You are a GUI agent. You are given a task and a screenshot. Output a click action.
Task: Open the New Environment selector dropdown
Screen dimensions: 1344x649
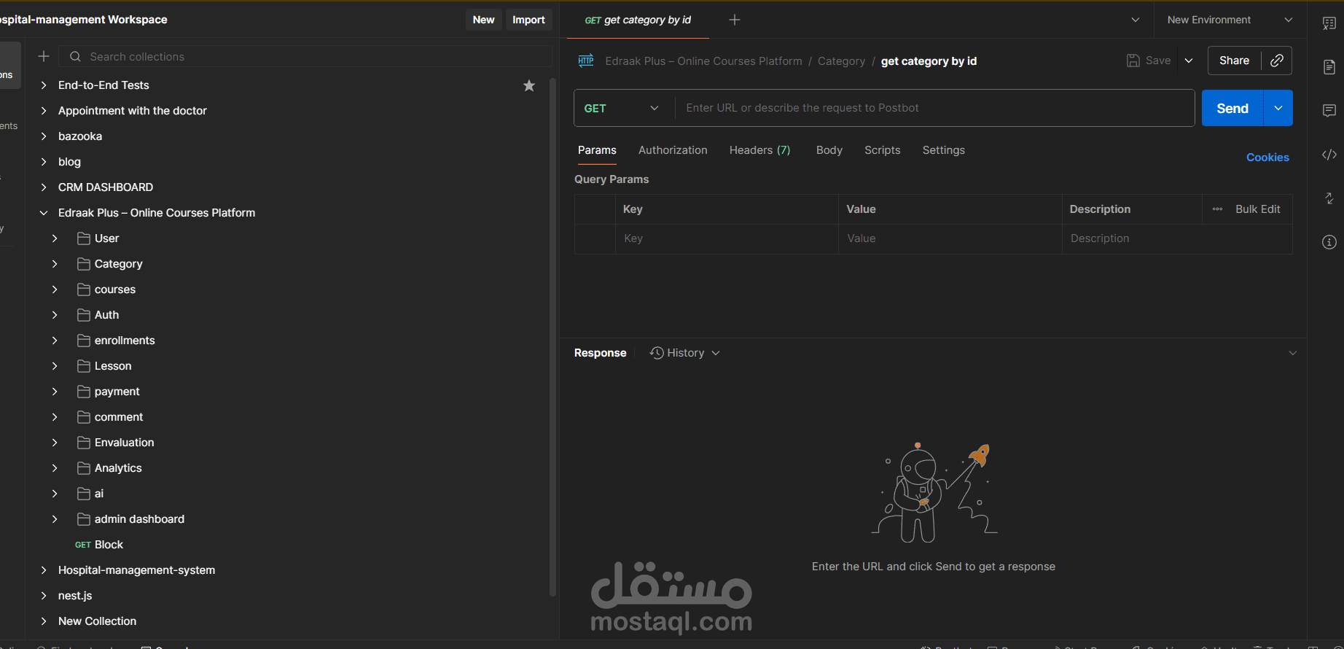coord(1230,20)
